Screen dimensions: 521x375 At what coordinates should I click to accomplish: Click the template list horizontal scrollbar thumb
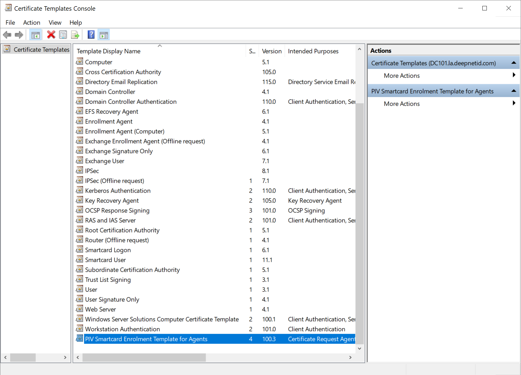(x=144, y=357)
